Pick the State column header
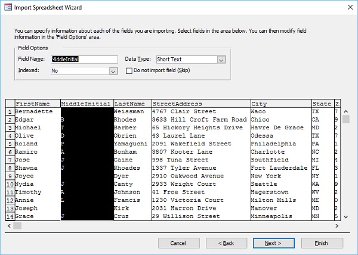 (321, 104)
